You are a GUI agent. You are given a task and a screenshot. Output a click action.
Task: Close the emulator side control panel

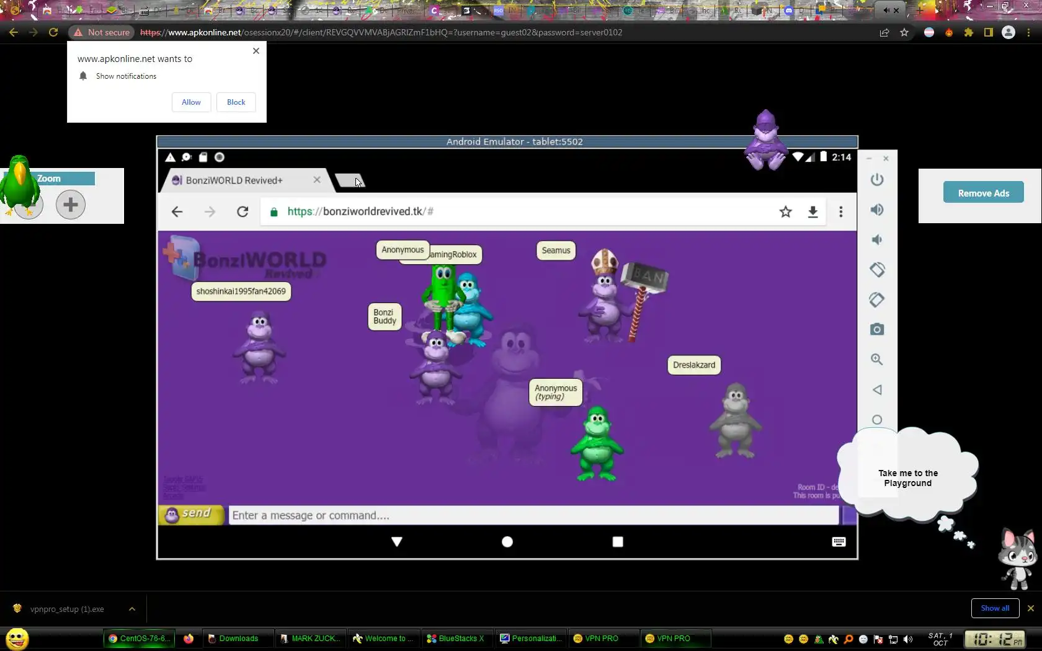(x=886, y=159)
